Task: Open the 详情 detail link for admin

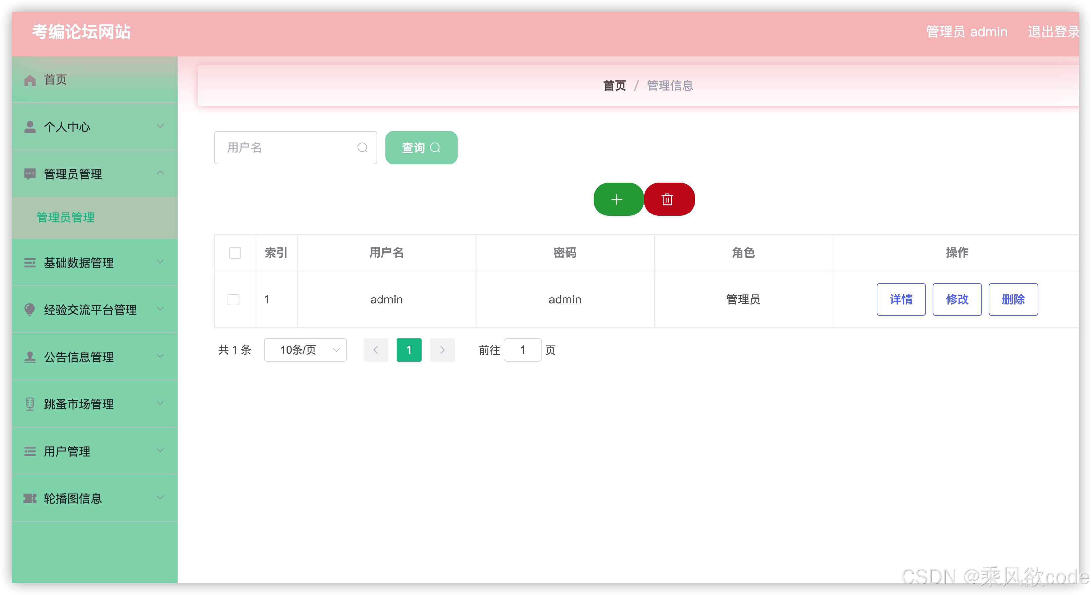Action: 901,299
